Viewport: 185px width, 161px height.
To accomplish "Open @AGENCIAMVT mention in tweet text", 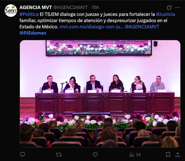I will [x=142, y=27].
